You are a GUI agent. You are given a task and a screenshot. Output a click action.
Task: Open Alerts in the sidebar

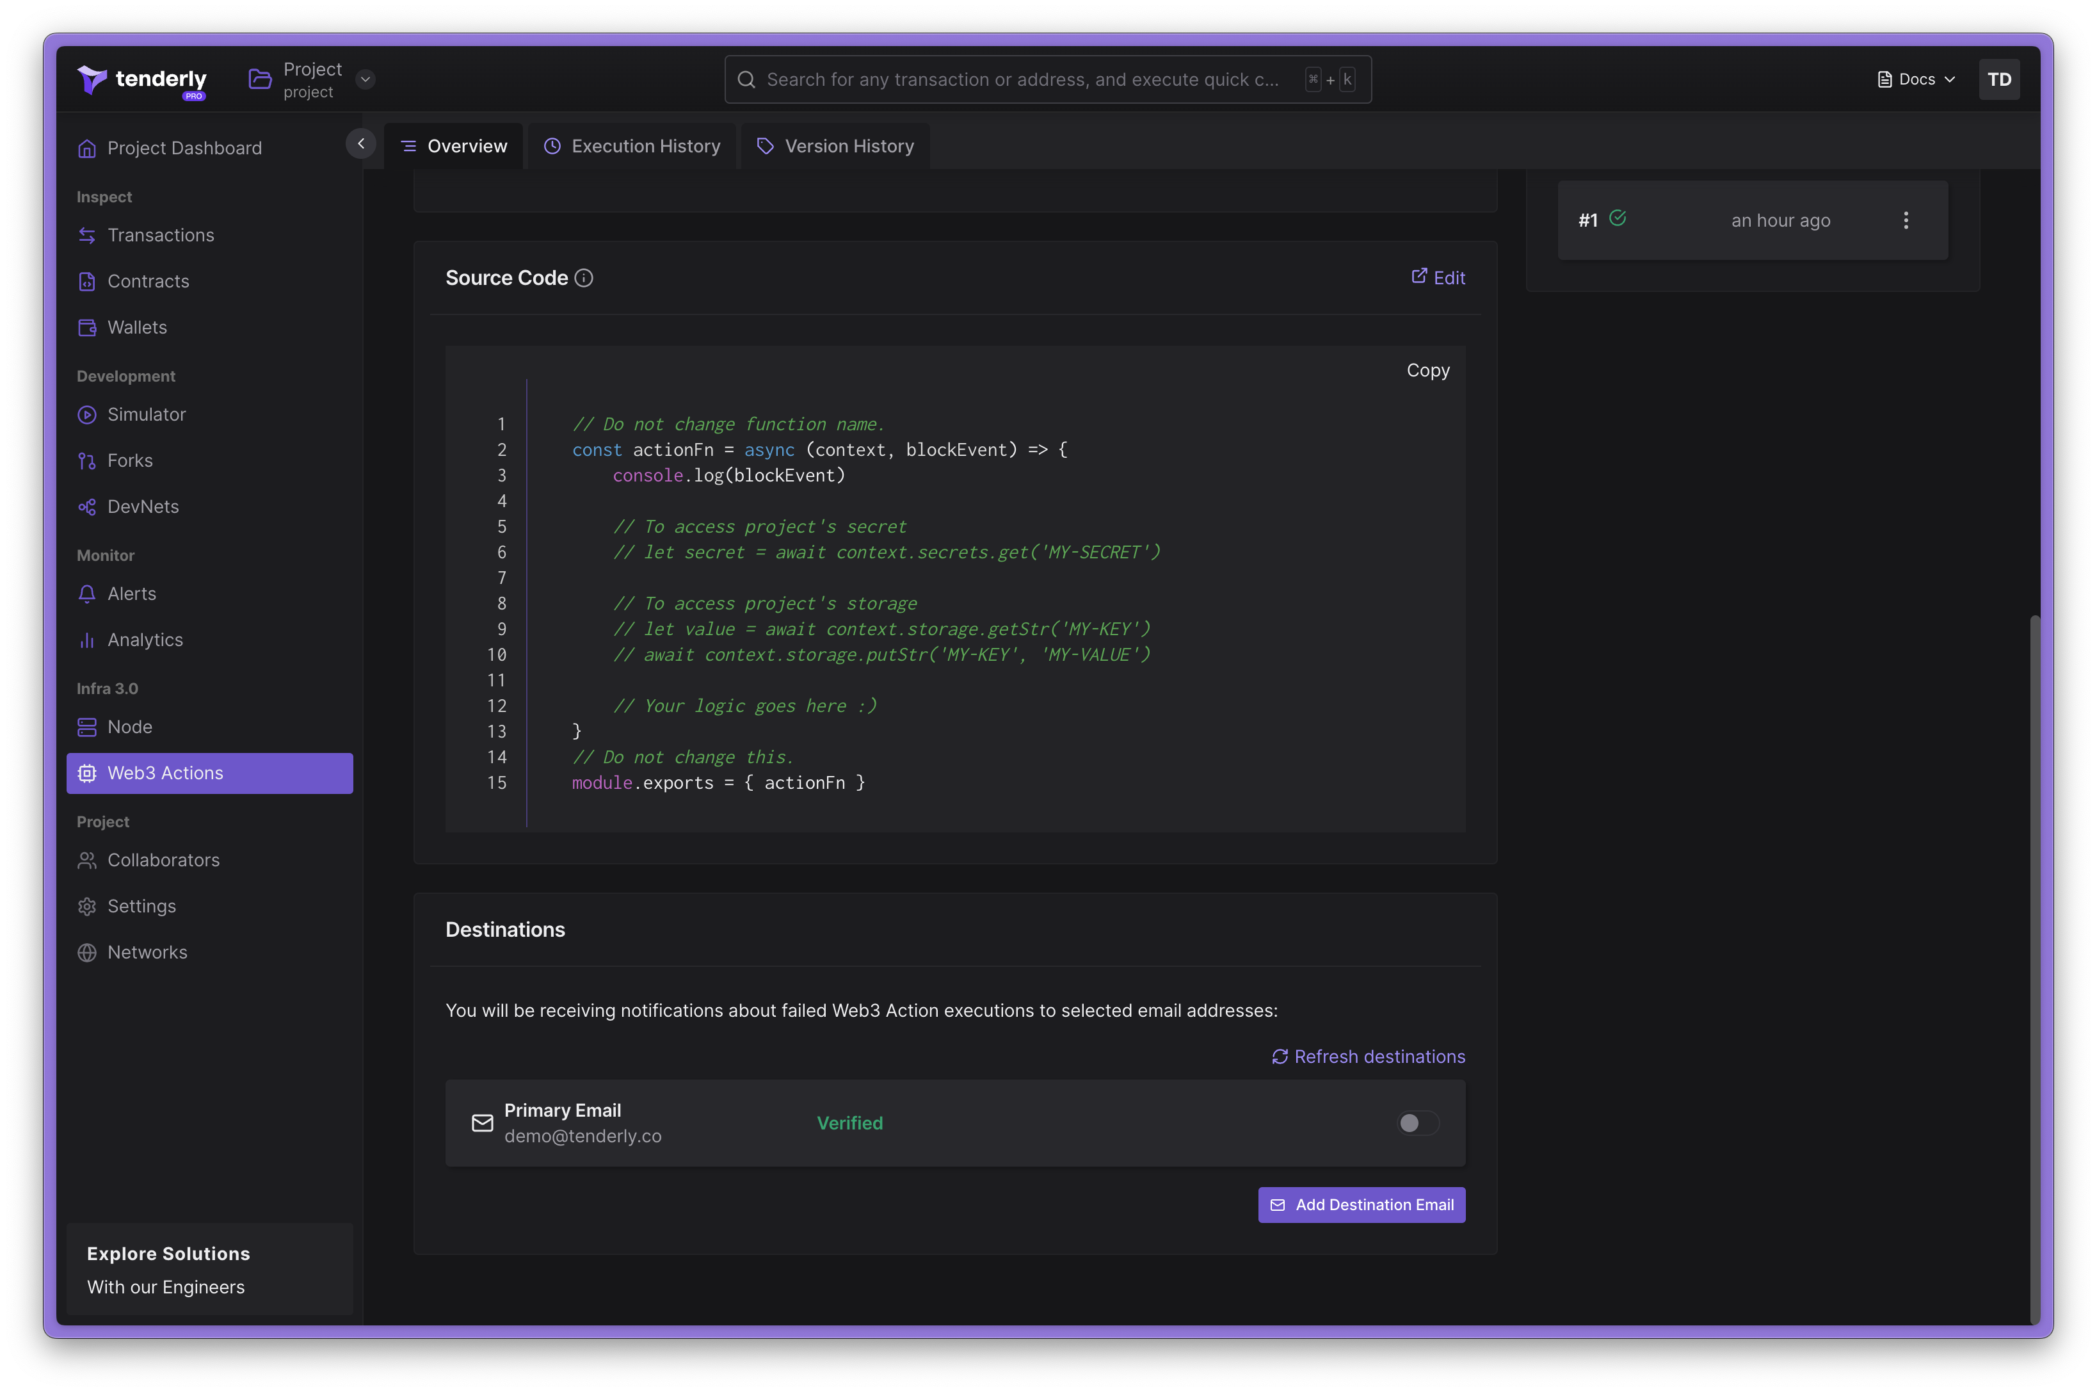coord(209,594)
